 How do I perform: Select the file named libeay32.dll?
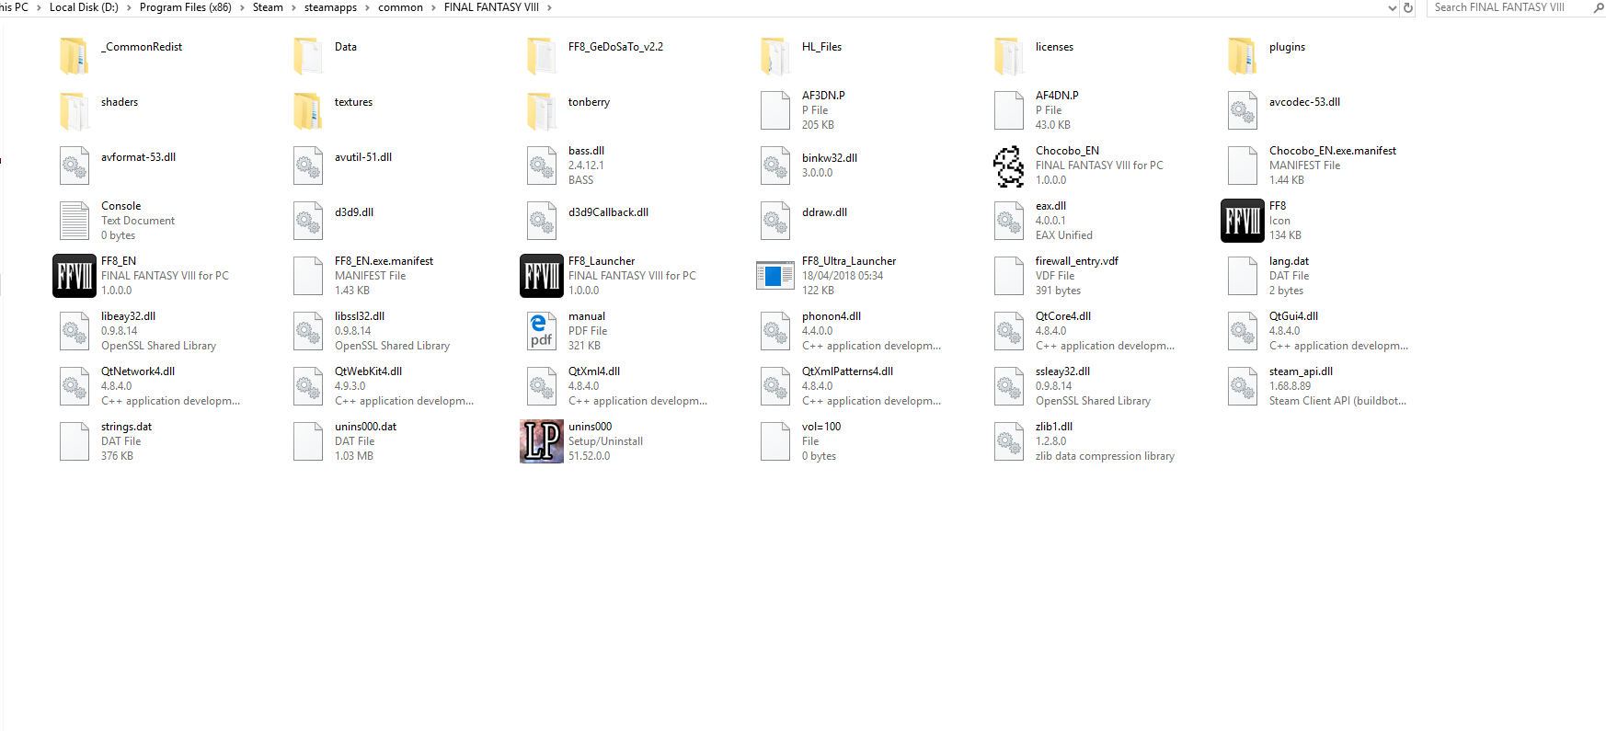coord(128,316)
